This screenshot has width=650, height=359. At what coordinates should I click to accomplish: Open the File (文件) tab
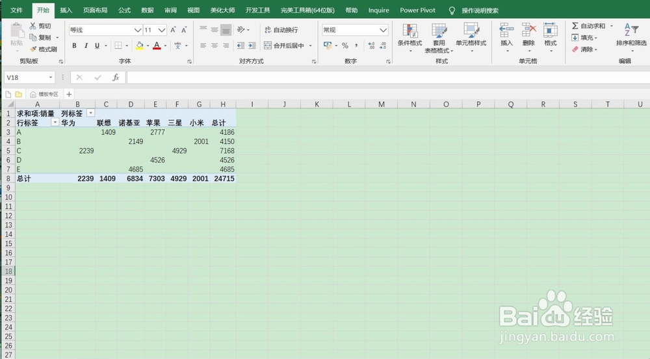point(17,10)
